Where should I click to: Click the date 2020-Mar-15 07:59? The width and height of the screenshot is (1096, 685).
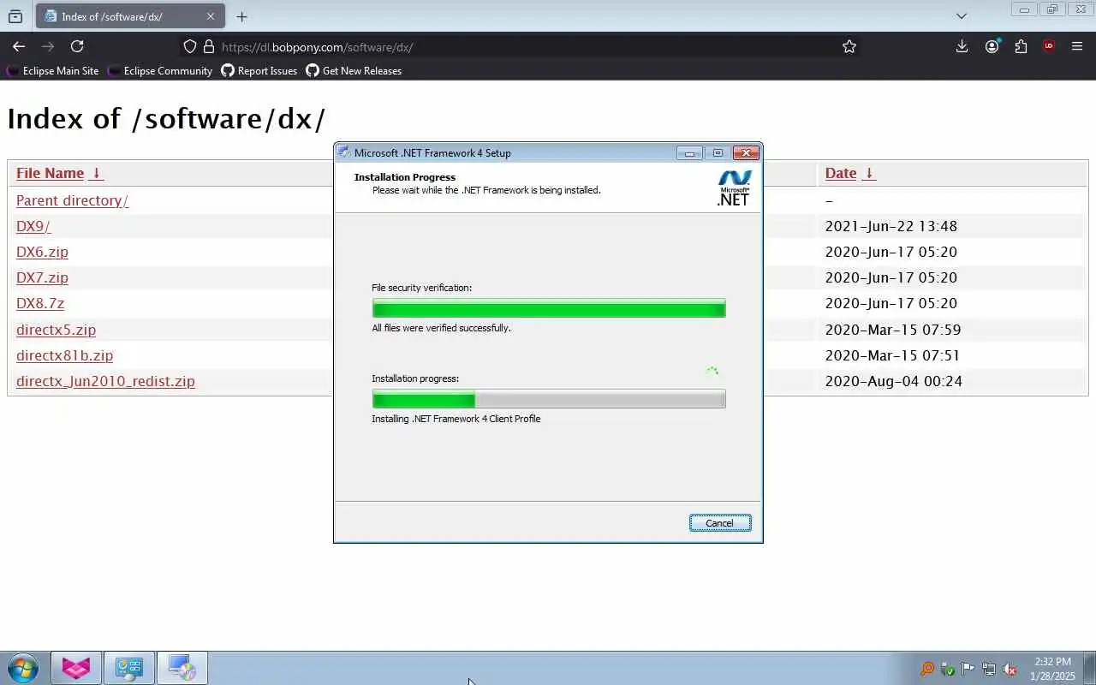(x=893, y=330)
